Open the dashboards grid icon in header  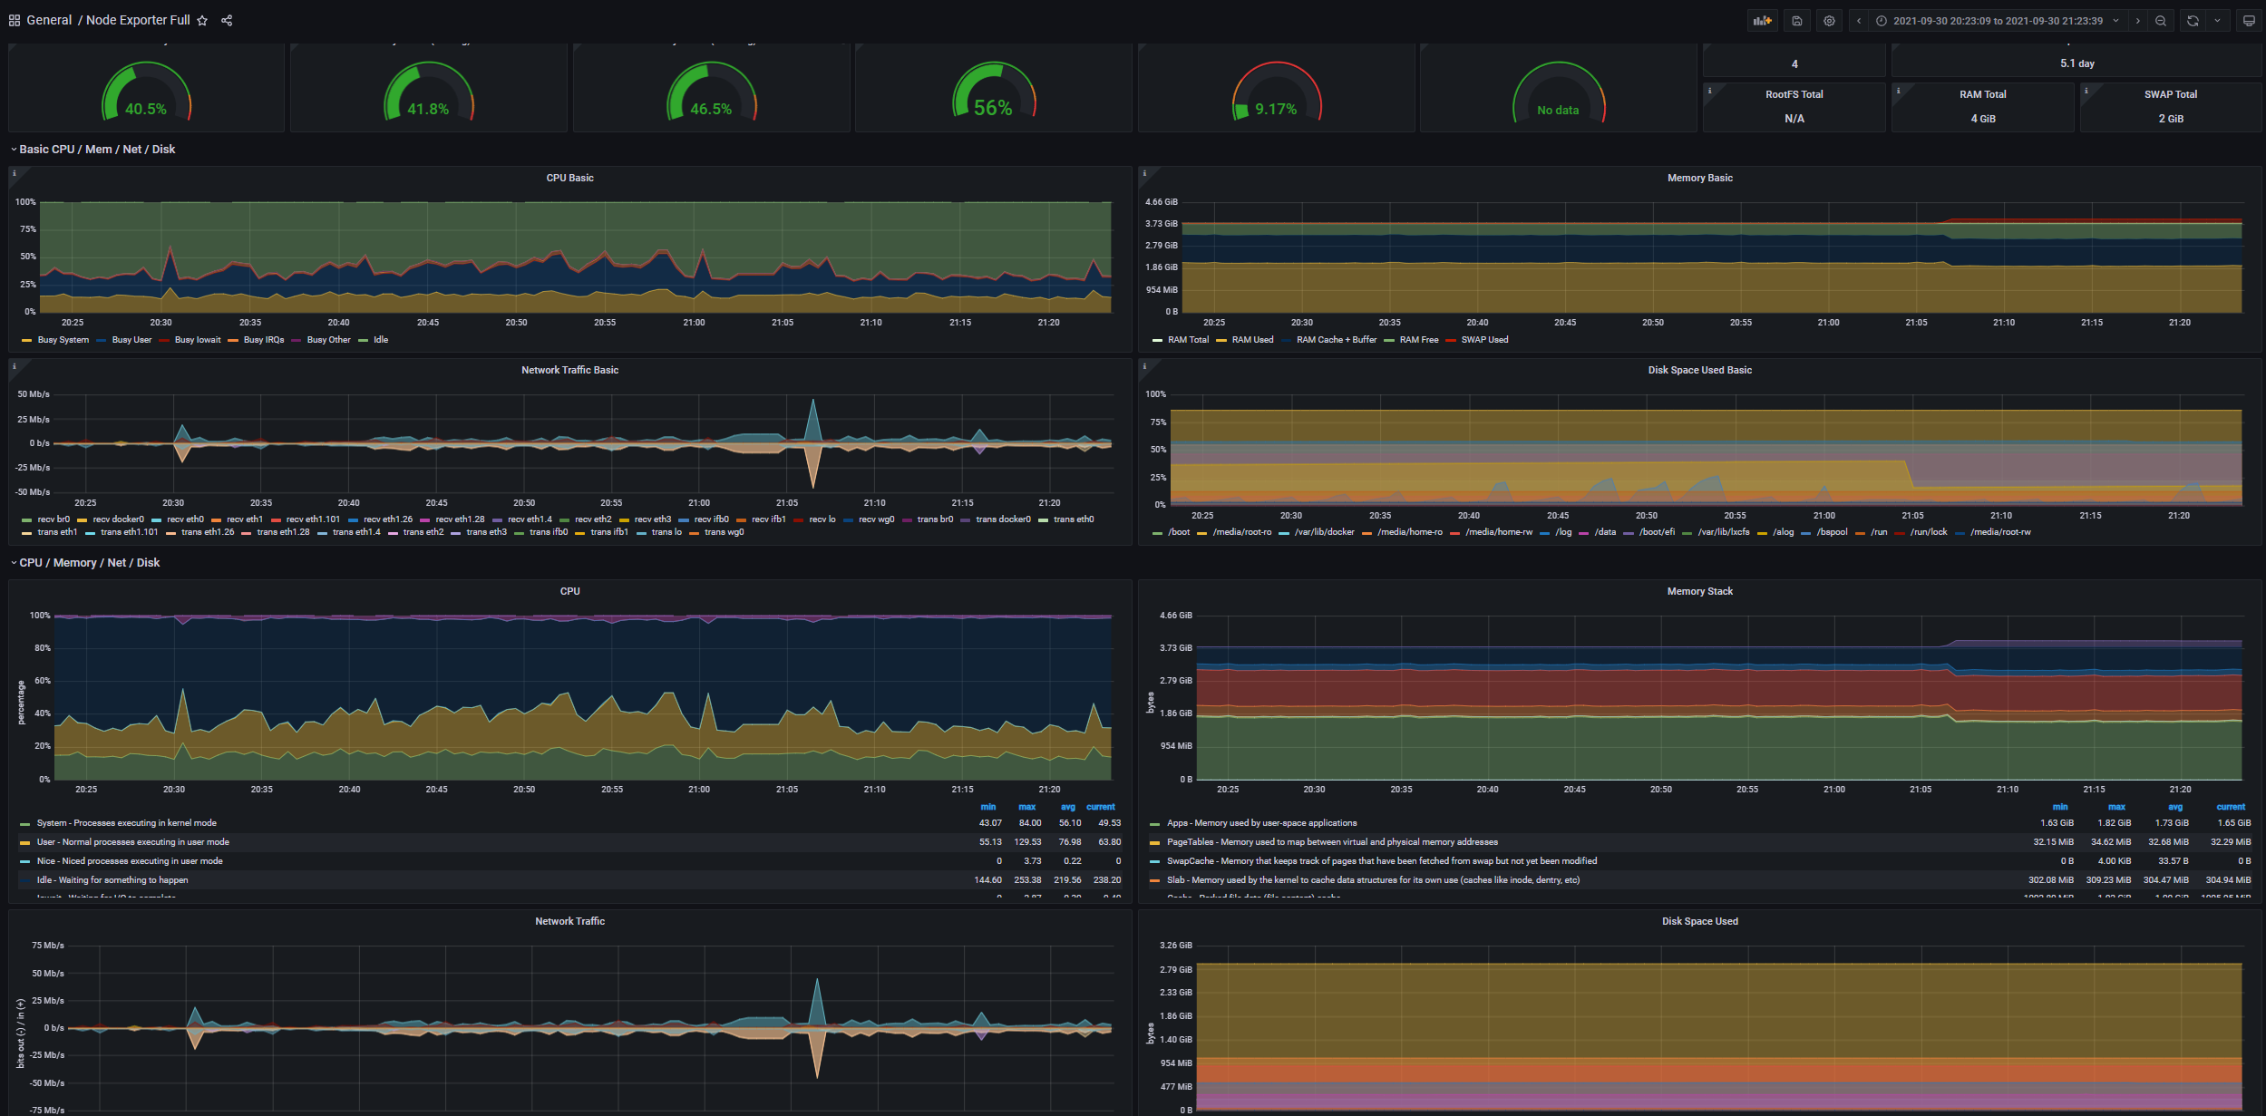click(x=14, y=21)
